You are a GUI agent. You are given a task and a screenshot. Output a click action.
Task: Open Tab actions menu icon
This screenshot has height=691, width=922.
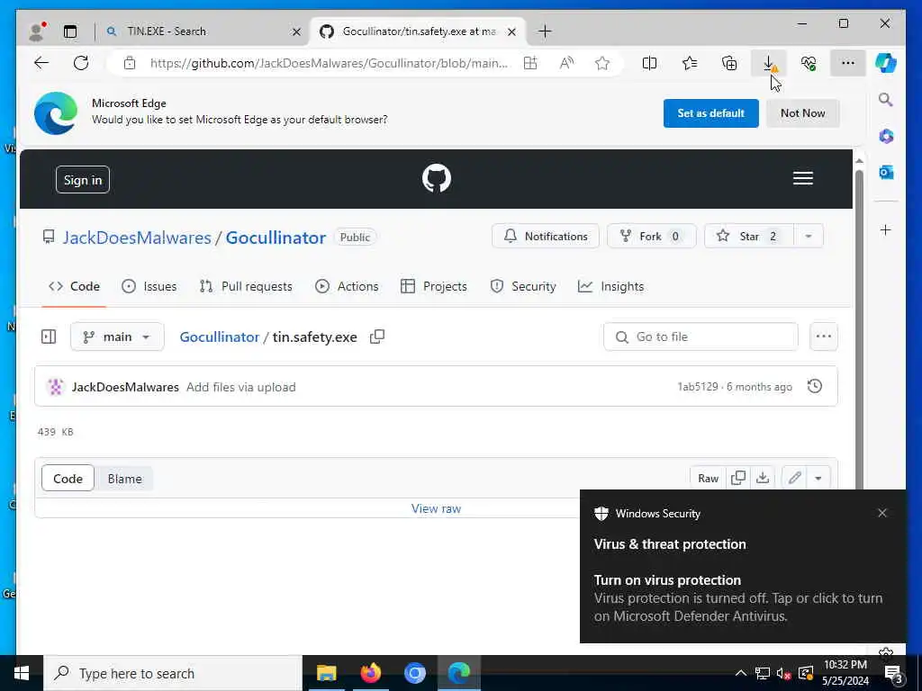[x=70, y=31]
